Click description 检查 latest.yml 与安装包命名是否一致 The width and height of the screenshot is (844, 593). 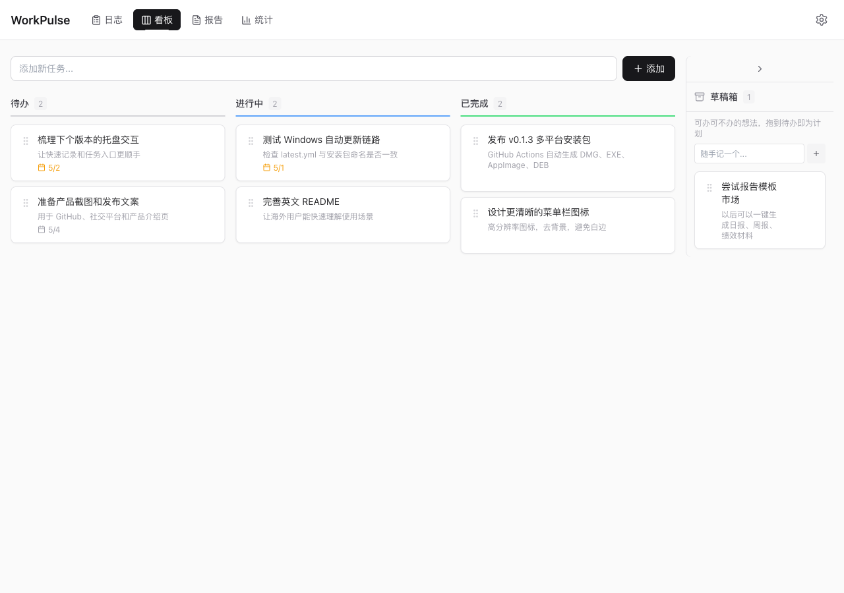pos(330,155)
